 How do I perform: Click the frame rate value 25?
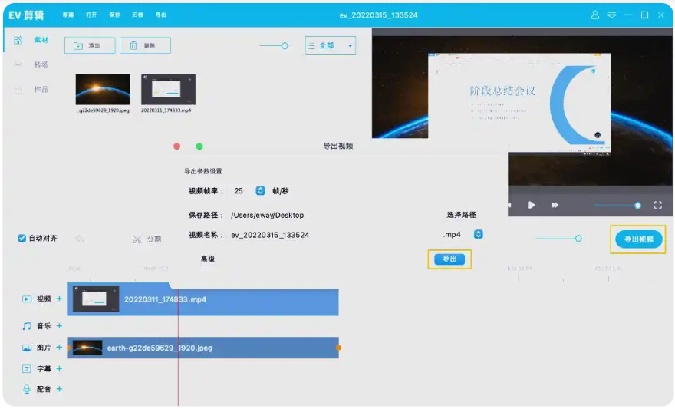point(239,191)
